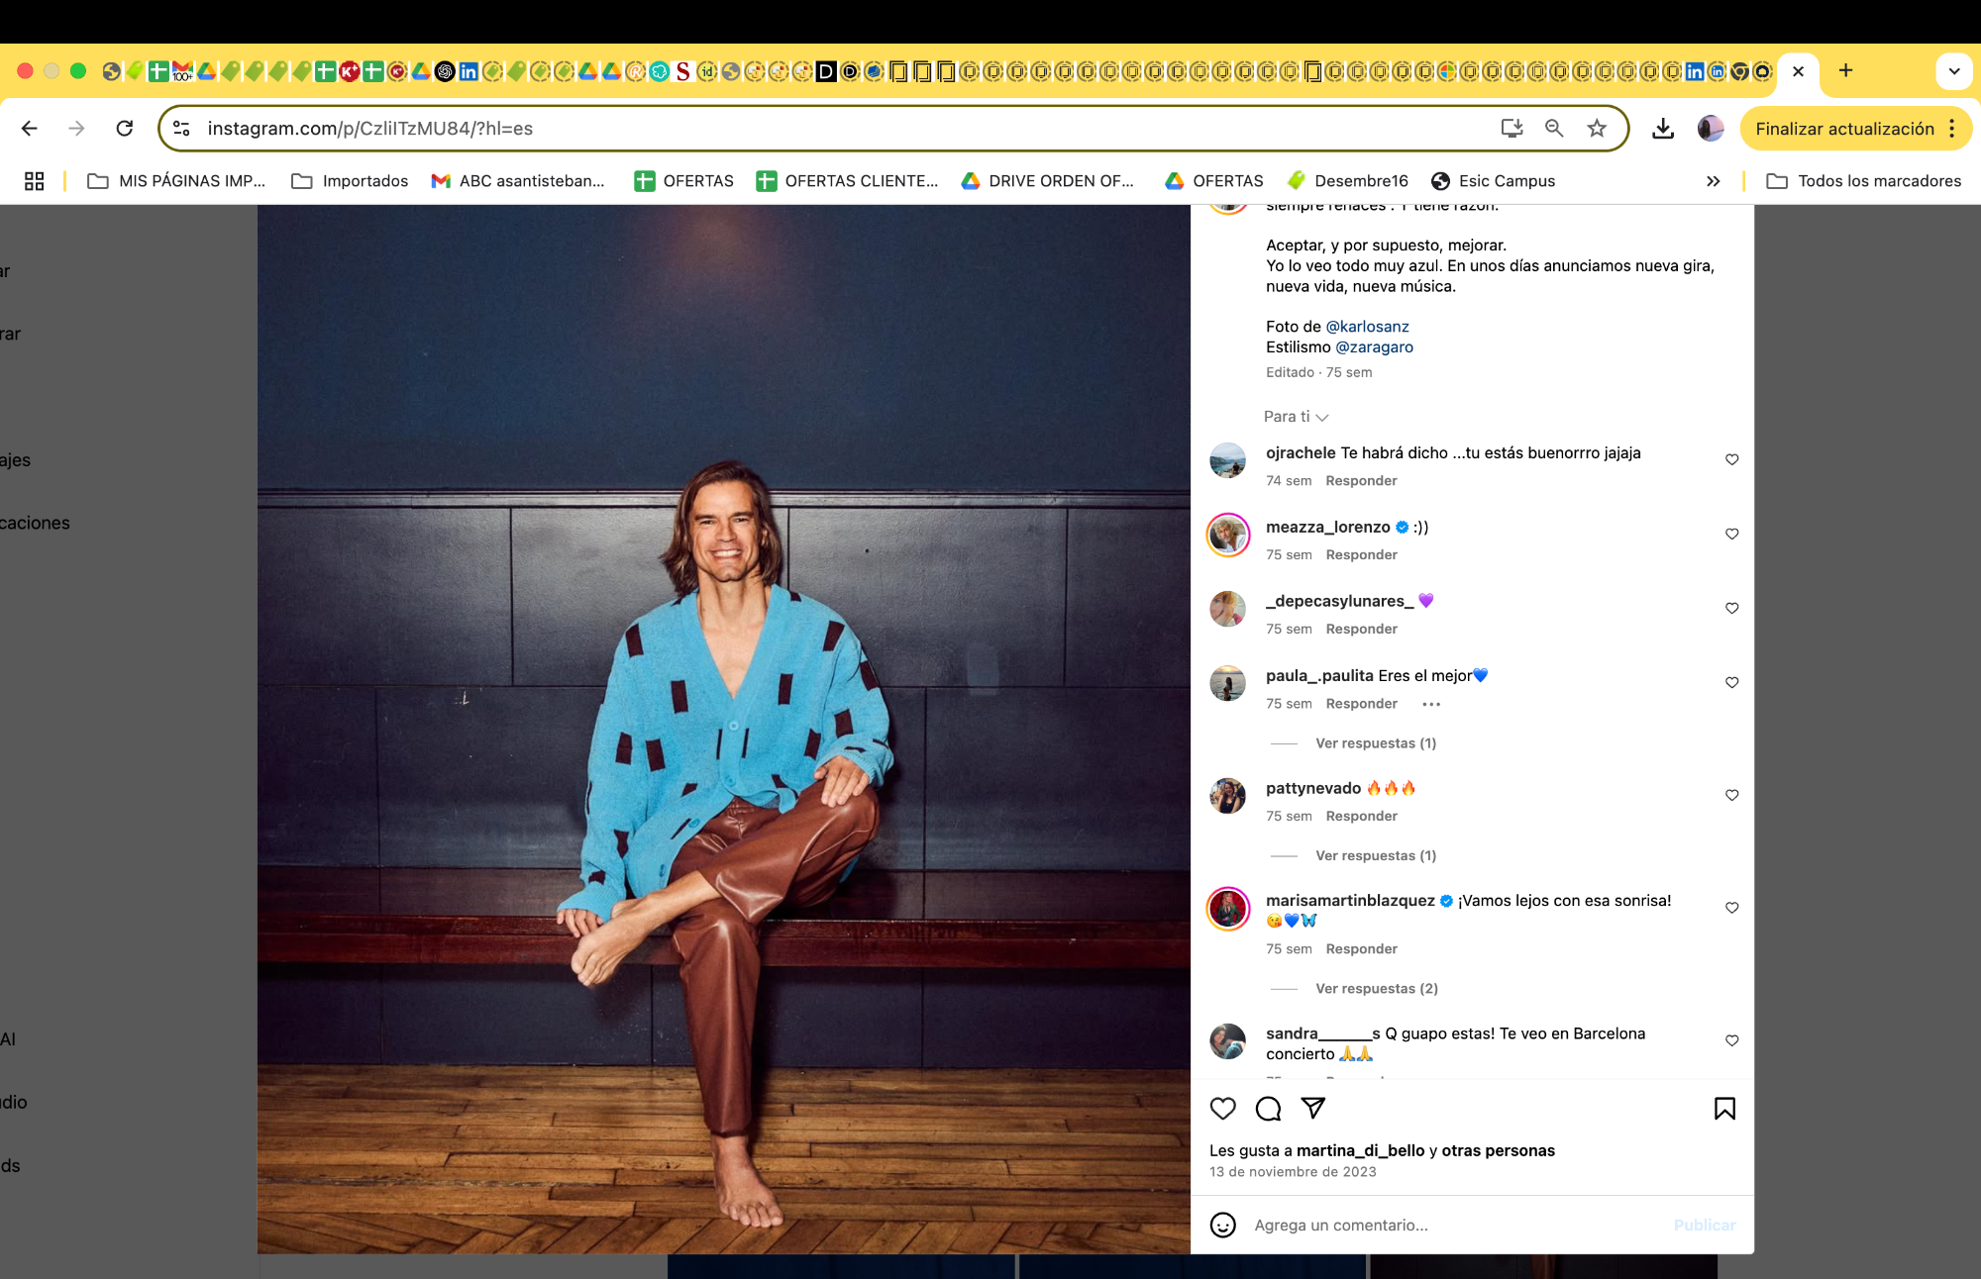Screen dimensions: 1981x1279
Task: Open marisamartinblazquez's avatar
Action: pyautogui.click(x=1228, y=909)
